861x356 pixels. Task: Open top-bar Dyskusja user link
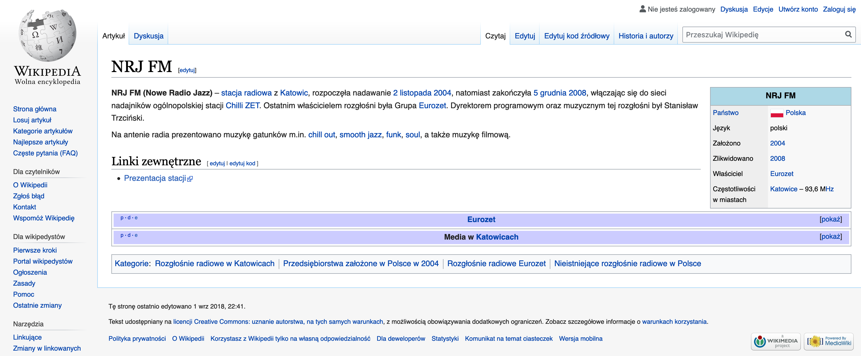point(734,9)
